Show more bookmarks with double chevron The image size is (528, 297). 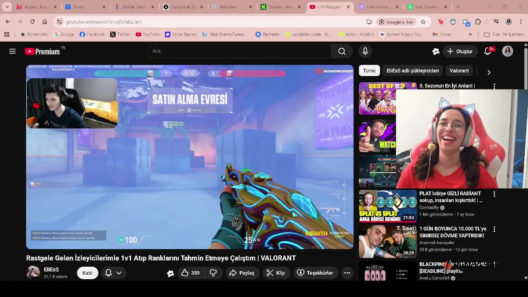(x=470, y=35)
